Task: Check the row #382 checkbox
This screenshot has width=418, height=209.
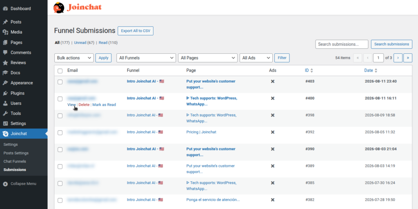Action: 60,200
